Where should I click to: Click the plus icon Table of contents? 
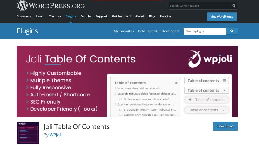tap(190, 100)
